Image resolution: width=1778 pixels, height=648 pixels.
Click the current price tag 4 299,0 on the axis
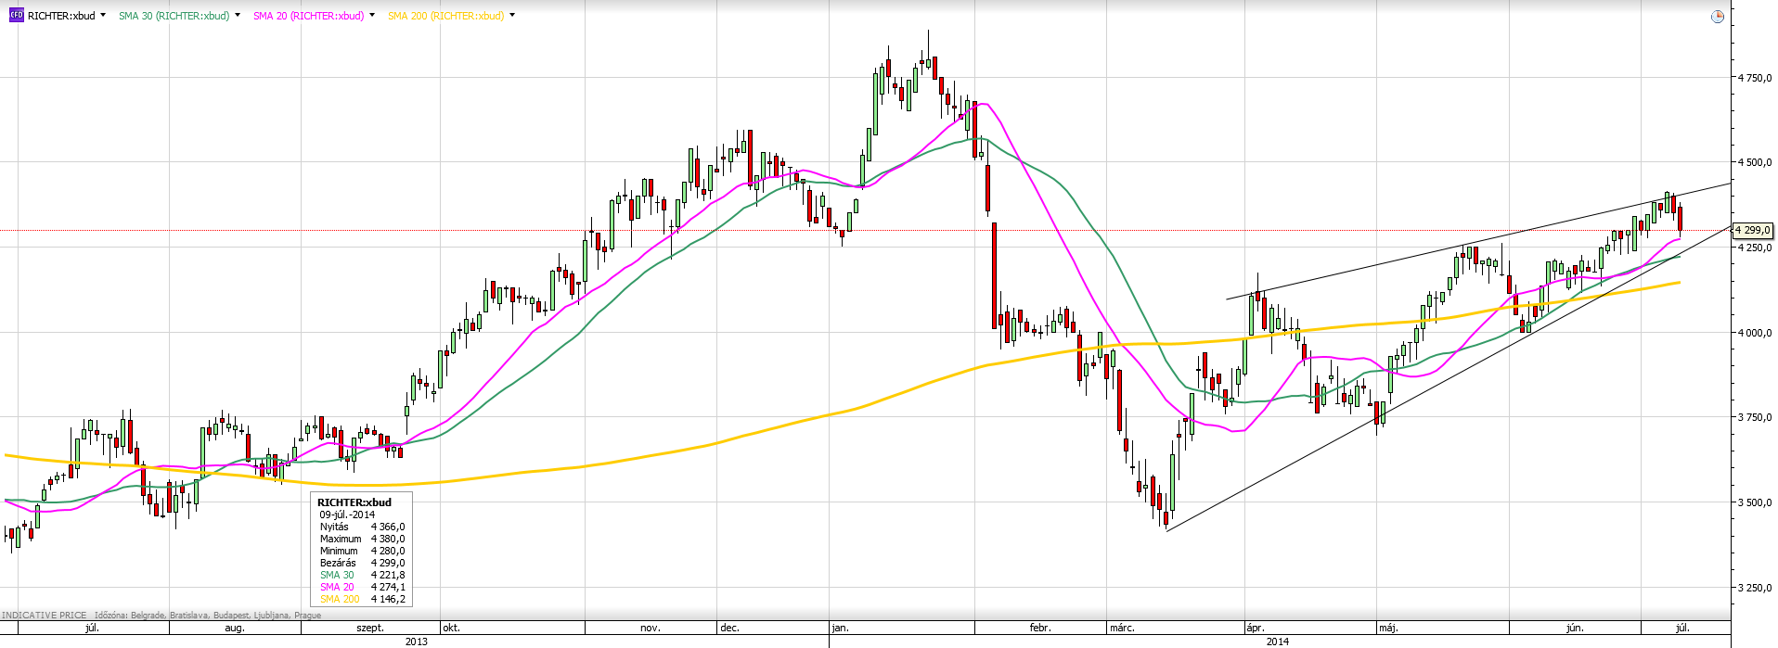click(1753, 230)
